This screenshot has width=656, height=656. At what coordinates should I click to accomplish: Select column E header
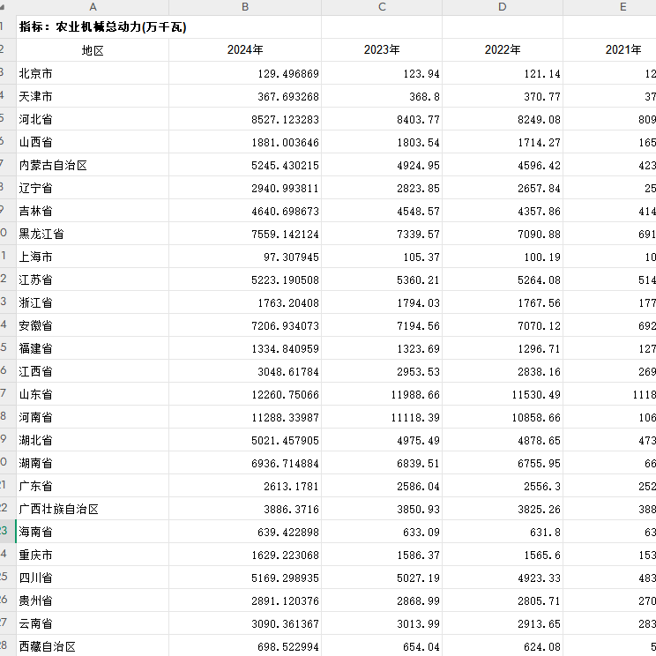(610, 7)
